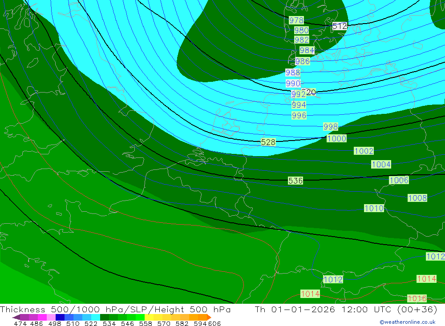
Task: Click the 474 legend value
Action: coord(20,323)
